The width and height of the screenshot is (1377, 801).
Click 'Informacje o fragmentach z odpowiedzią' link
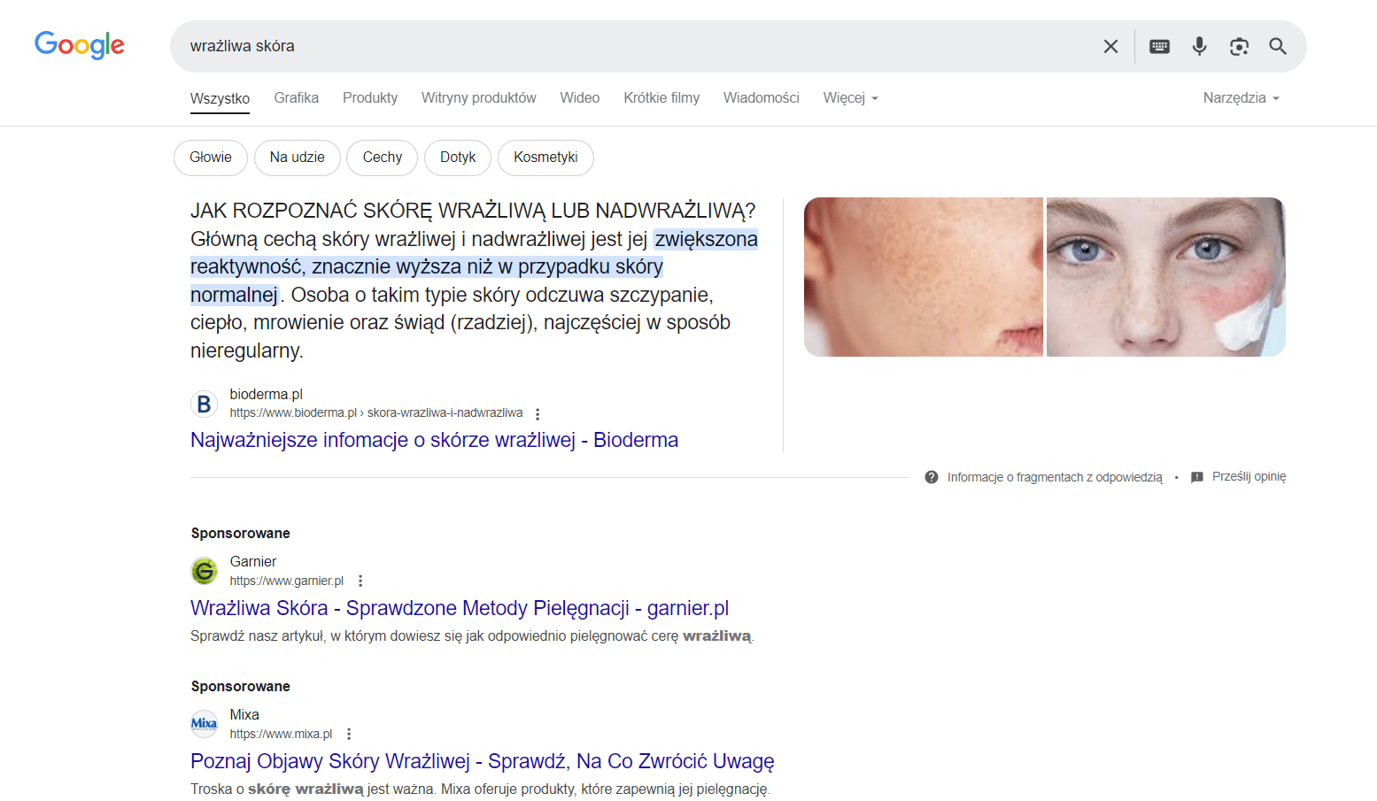pos(1055,477)
